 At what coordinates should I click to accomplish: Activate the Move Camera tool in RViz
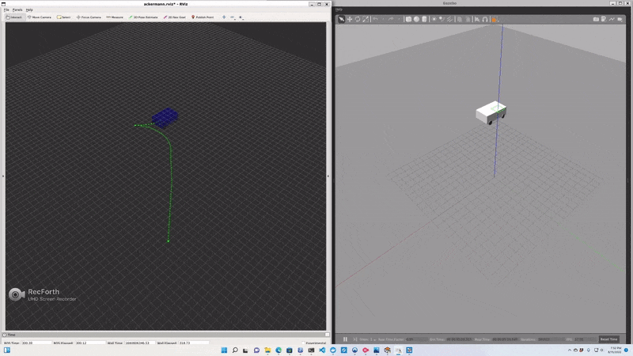pyautogui.click(x=39, y=17)
